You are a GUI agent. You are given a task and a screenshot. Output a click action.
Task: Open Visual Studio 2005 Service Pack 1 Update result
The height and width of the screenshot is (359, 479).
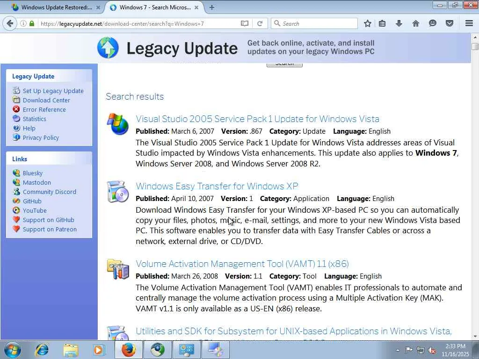point(258,119)
